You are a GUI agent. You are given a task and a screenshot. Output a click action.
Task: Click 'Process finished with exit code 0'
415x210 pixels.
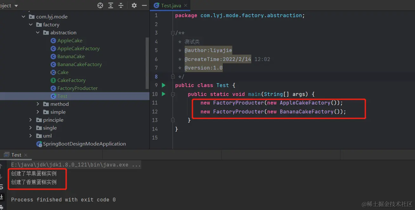(63, 200)
